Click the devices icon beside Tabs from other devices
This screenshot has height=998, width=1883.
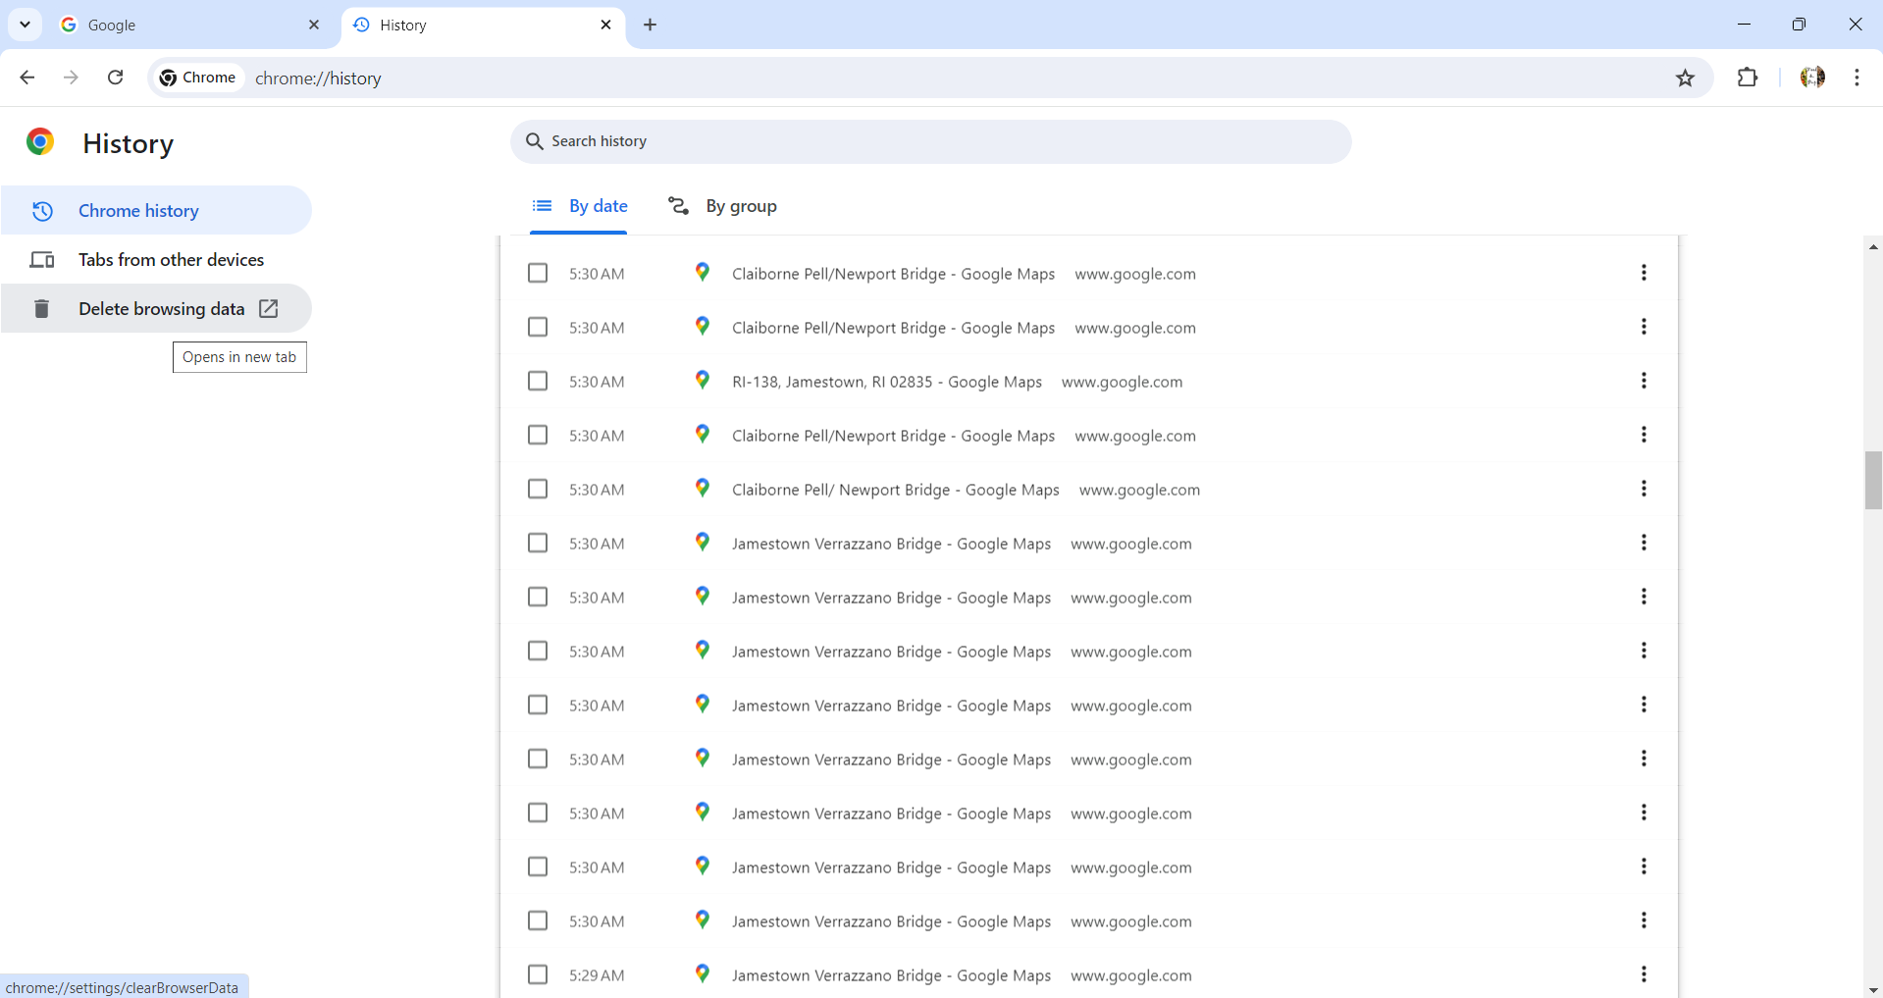pos(42,260)
